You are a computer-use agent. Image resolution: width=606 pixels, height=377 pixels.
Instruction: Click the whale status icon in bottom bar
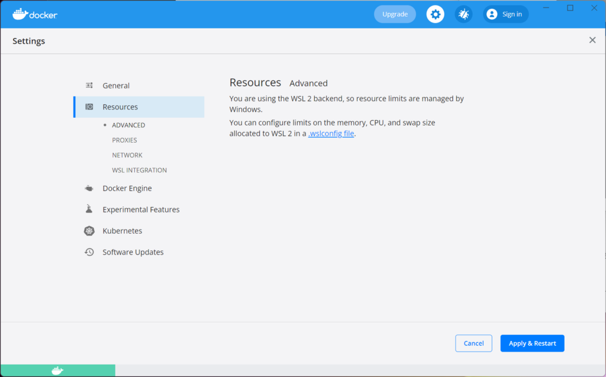(57, 370)
